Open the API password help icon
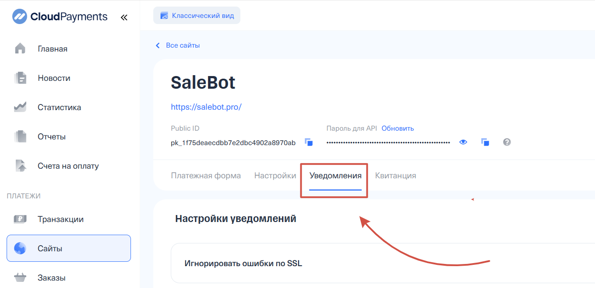The height and width of the screenshot is (288, 595). [507, 142]
